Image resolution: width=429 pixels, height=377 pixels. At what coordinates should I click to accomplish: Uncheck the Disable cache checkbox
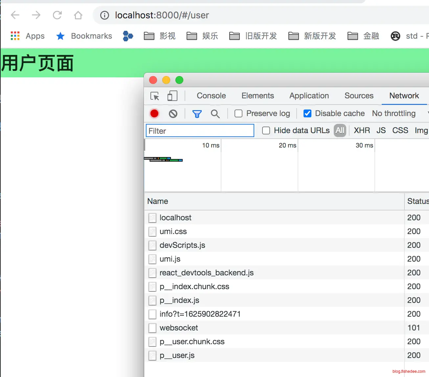coord(307,113)
